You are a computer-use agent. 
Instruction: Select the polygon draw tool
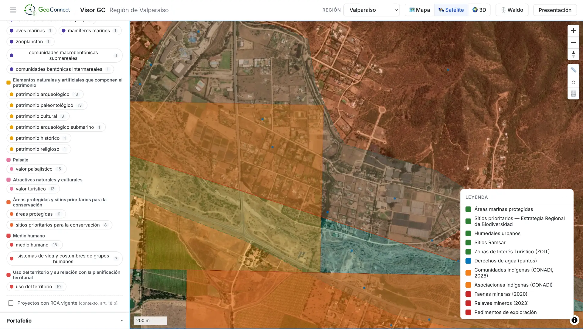tap(573, 82)
